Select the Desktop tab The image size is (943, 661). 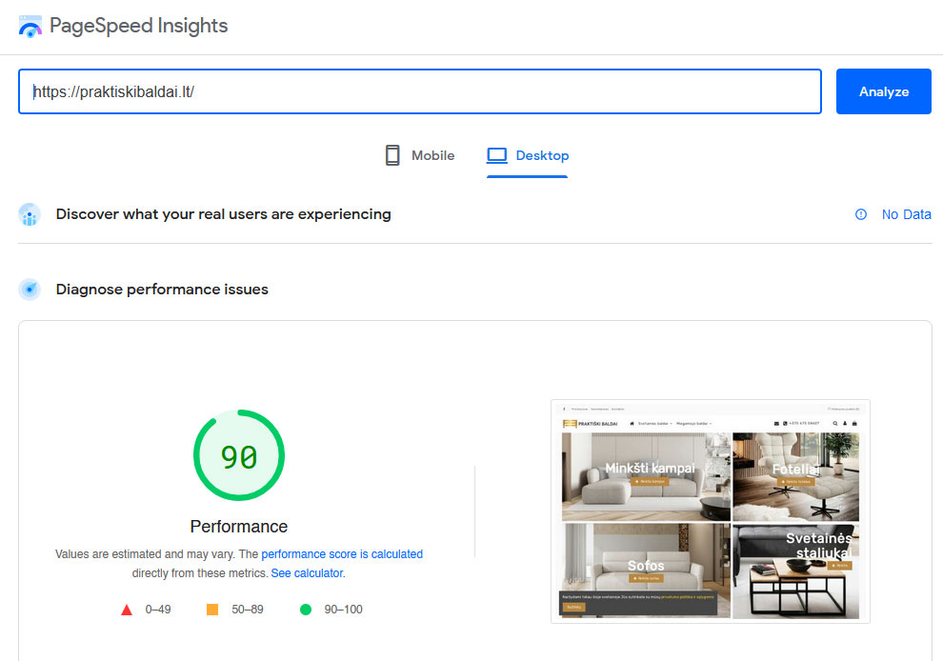tap(528, 155)
